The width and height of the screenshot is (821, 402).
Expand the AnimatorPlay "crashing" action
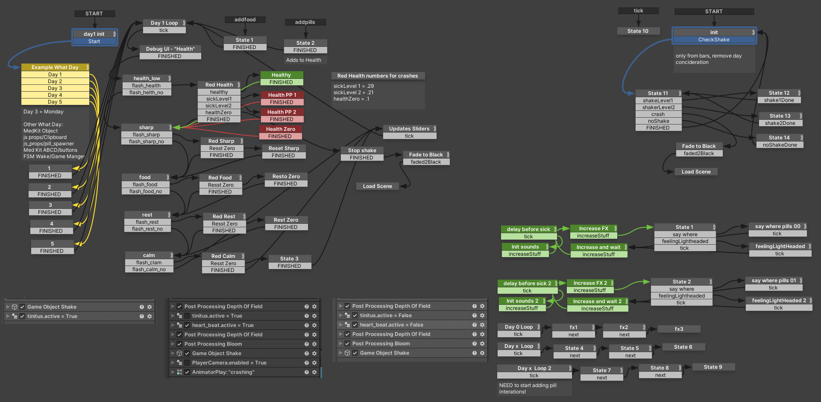[173, 372]
